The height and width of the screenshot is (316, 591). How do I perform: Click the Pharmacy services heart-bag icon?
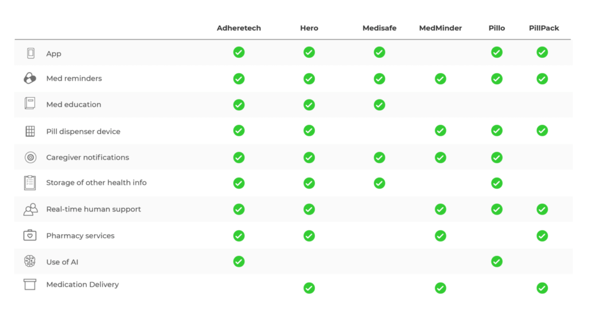click(30, 235)
